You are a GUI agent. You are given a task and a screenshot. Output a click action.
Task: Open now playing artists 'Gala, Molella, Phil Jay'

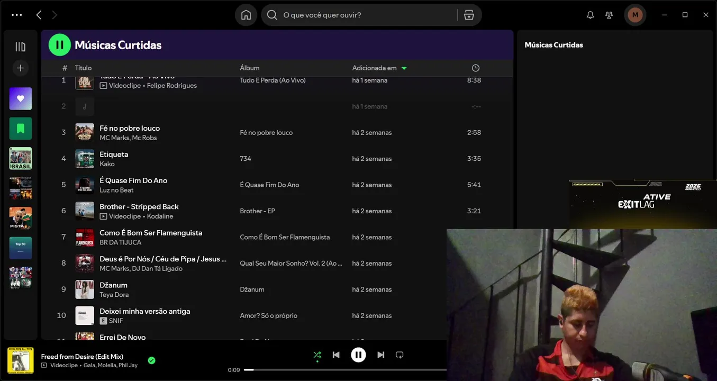(111, 365)
